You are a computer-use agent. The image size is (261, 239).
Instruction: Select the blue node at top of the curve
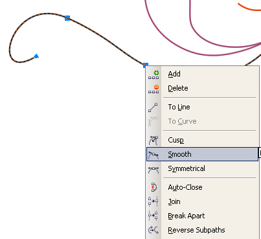pyautogui.click(x=67, y=18)
